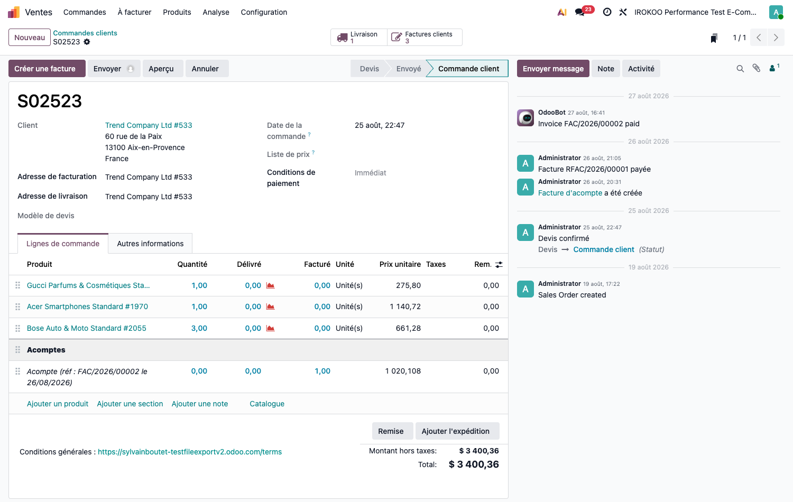Open Livraison smart button with truck icon

[359, 38]
